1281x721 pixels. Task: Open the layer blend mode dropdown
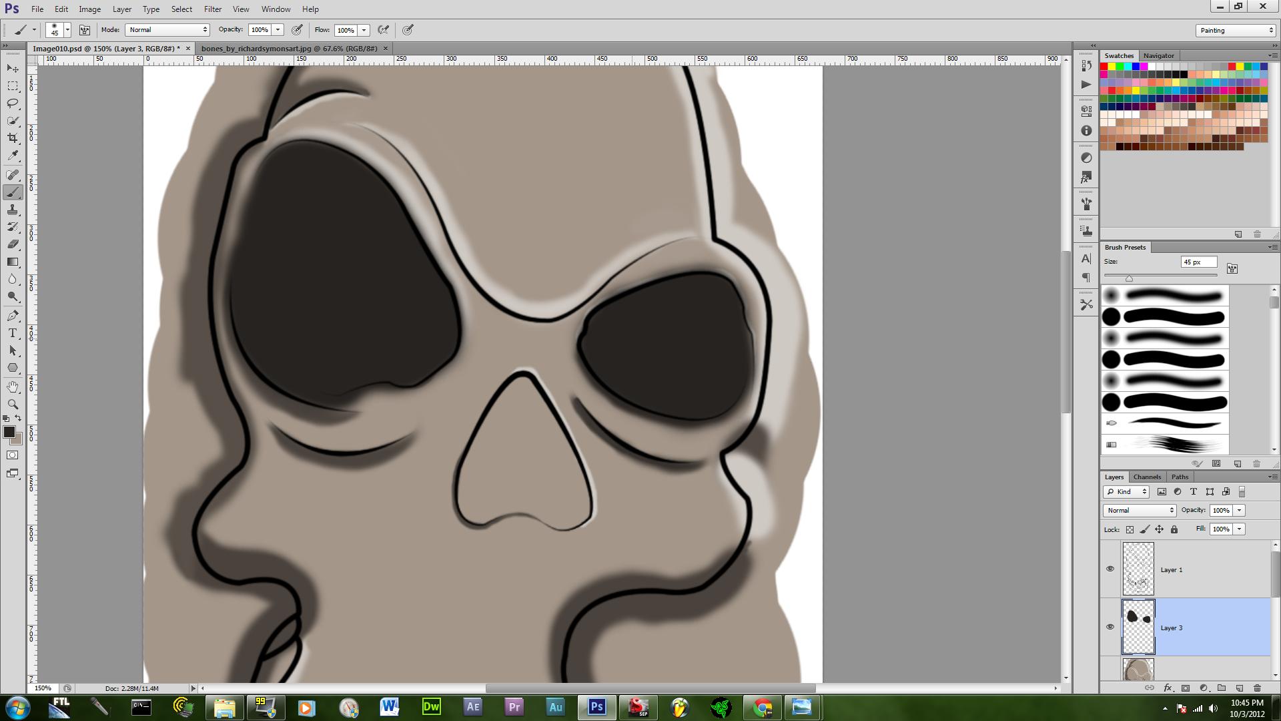(1140, 511)
